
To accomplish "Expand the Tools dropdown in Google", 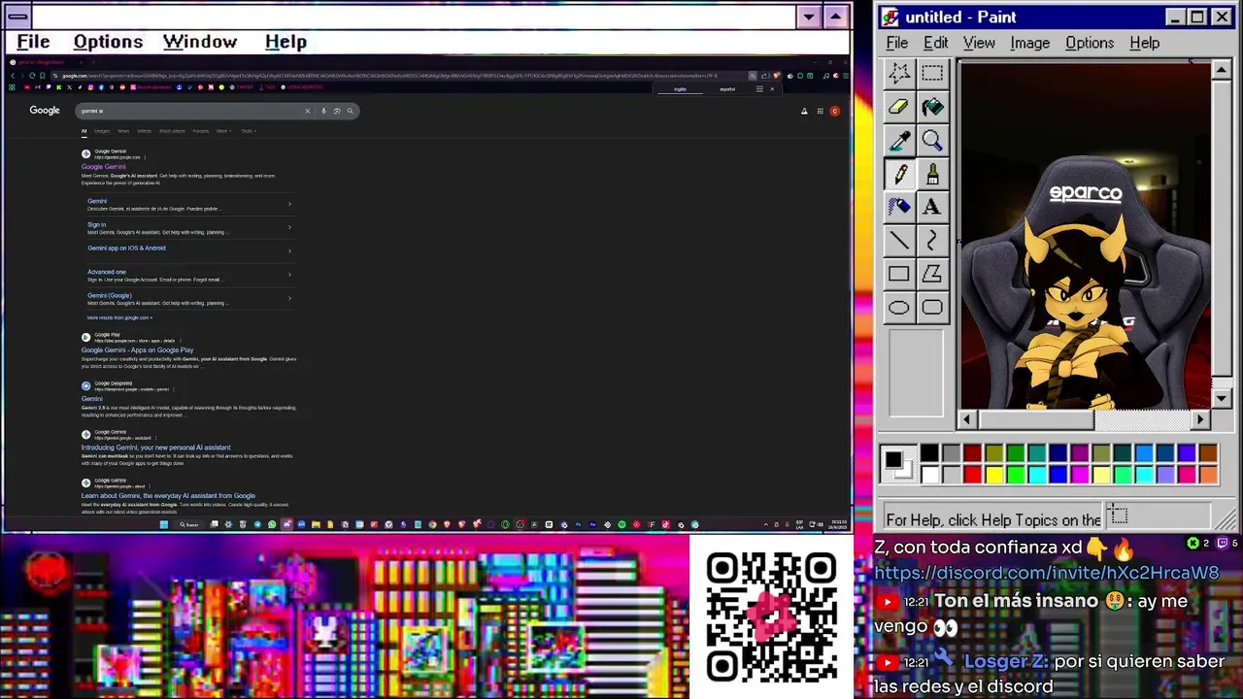I will pyautogui.click(x=248, y=131).
